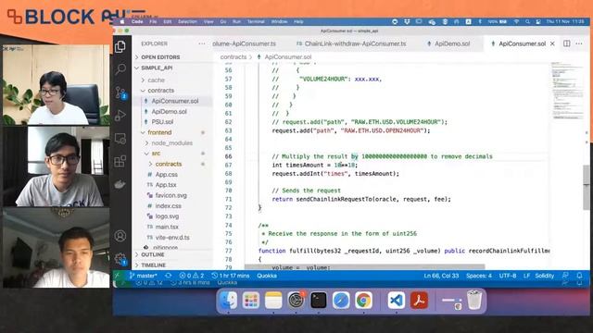Click the 1 hr 17 mins timer
Screen dimensions: 593x333
(x=231, y=276)
